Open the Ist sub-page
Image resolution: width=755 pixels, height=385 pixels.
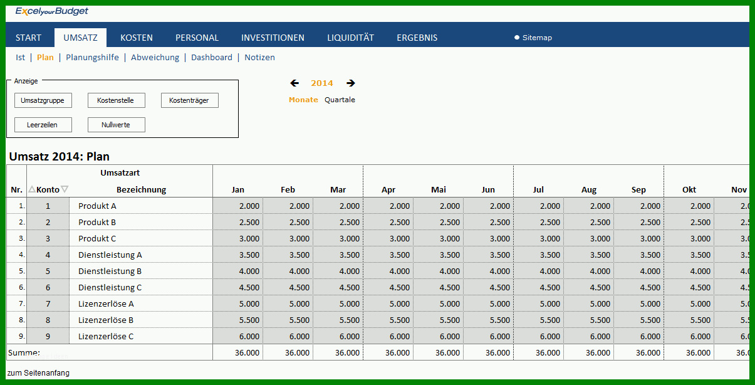(21, 57)
